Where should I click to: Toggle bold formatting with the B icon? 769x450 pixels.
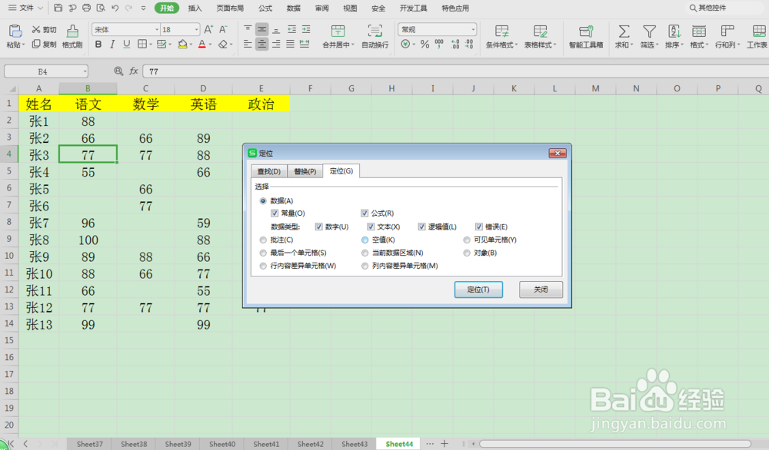[x=98, y=45]
